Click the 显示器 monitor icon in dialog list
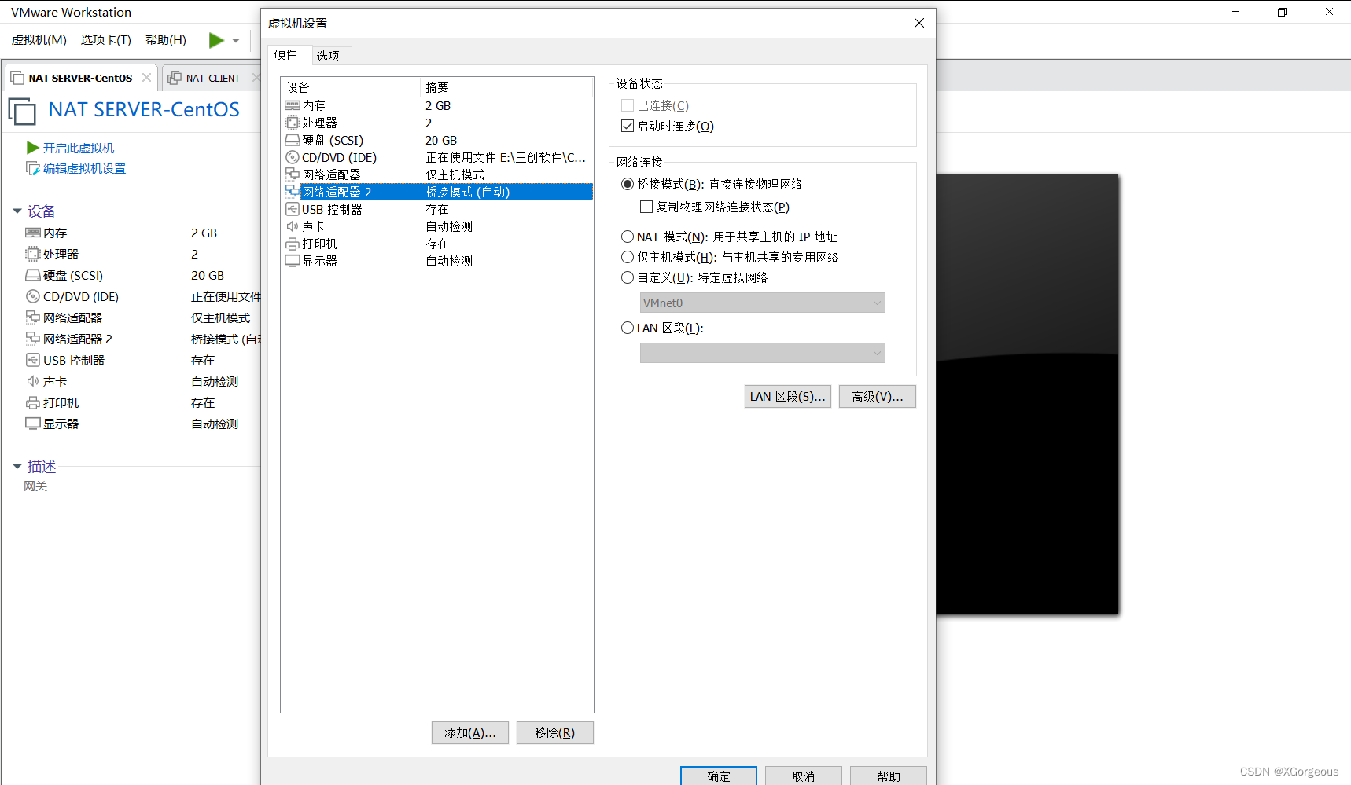The width and height of the screenshot is (1351, 785). [x=293, y=261]
